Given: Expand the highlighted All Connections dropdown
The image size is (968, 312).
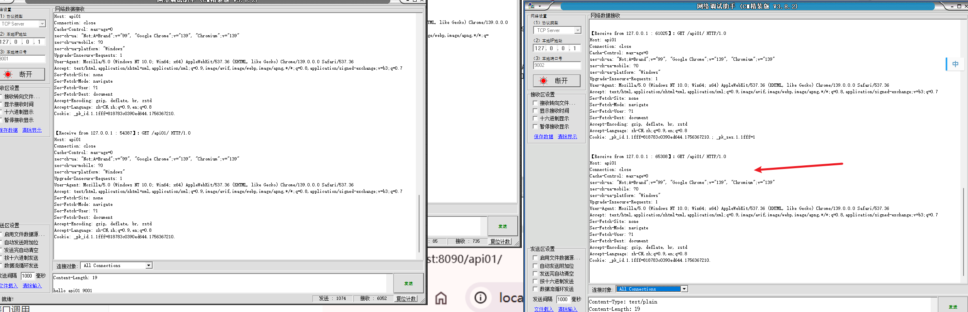Looking at the screenshot, I should pyautogui.click(x=684, y=289).
